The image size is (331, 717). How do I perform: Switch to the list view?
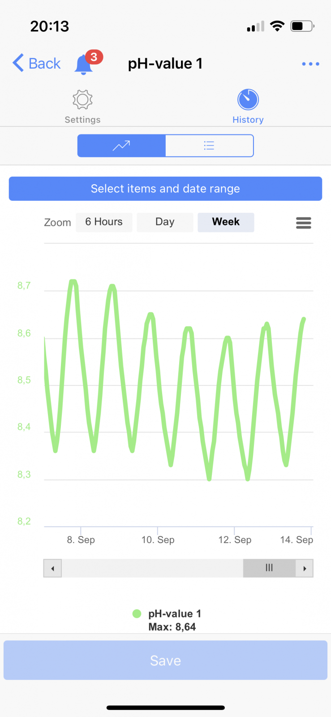click(x=209, y=146)
